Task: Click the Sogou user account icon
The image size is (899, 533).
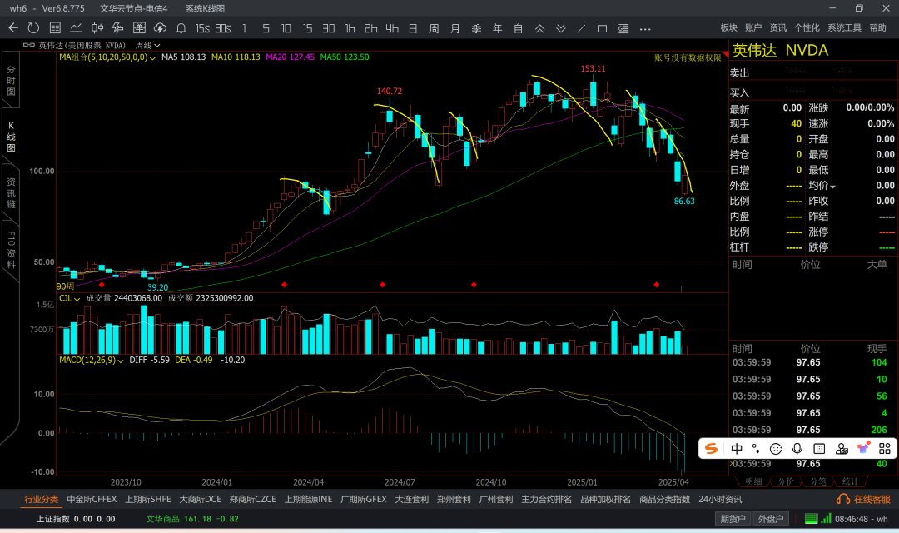Action: point(841,449)
